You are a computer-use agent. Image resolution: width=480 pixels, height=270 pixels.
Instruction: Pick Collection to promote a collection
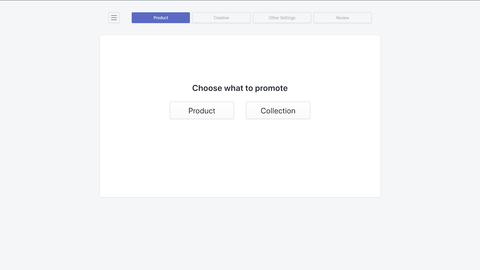[x=278, y=110]
